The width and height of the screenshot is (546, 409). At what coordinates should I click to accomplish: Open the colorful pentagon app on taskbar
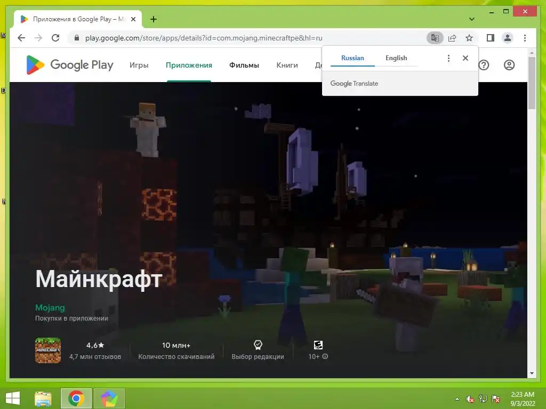pos(109,398)
